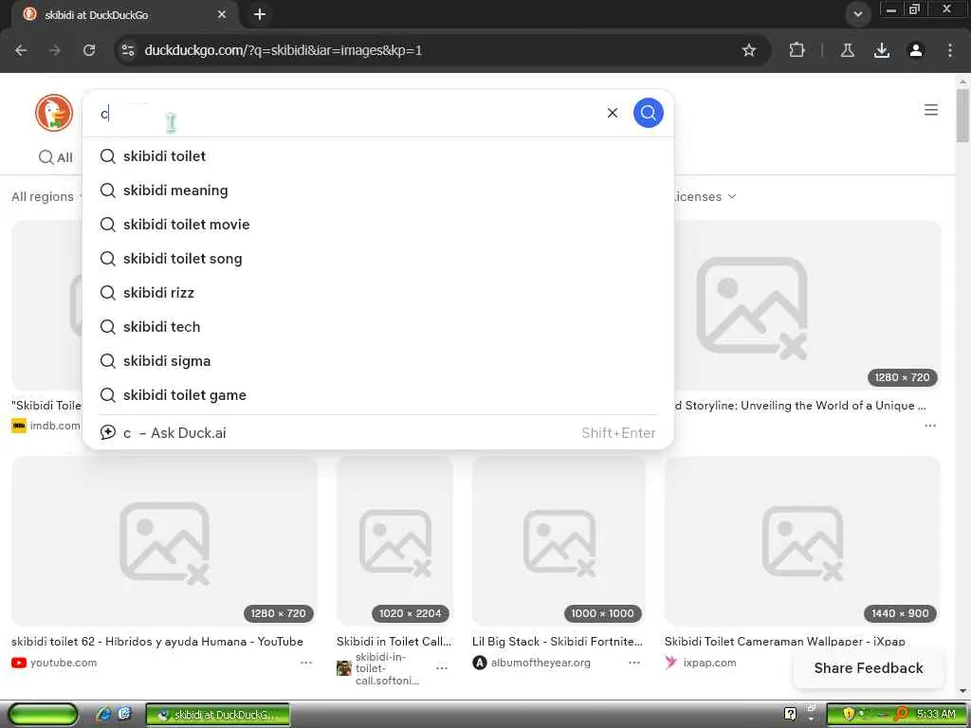Screen dimensions: 971x728
Task: Go back with the browser back arrow
Action: (x=21, y=50)
